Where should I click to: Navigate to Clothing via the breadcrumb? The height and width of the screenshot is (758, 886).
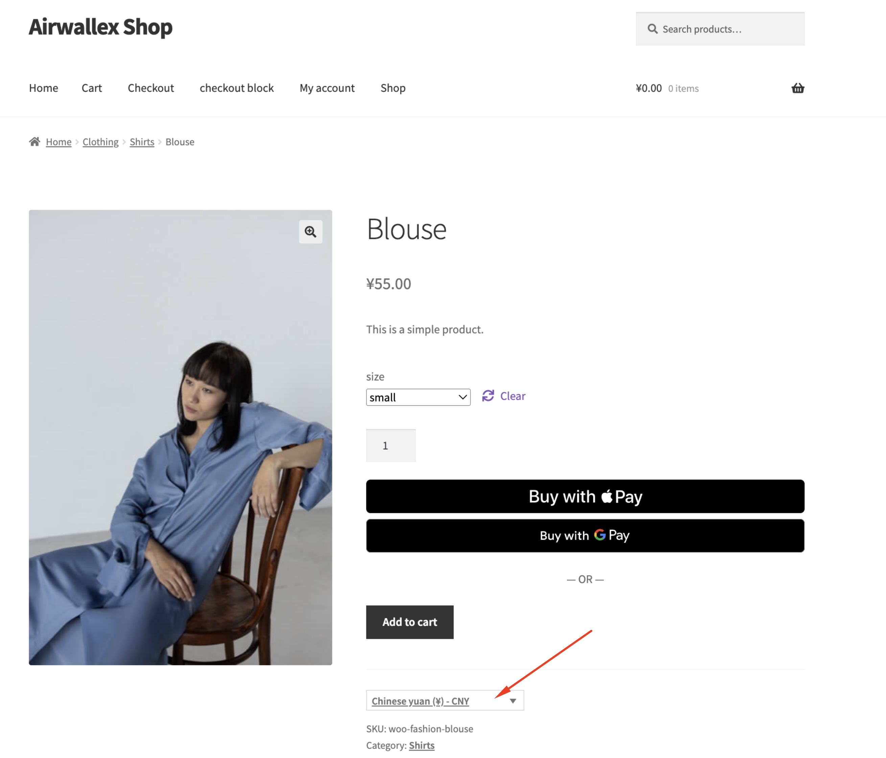(x=100, y=142)
